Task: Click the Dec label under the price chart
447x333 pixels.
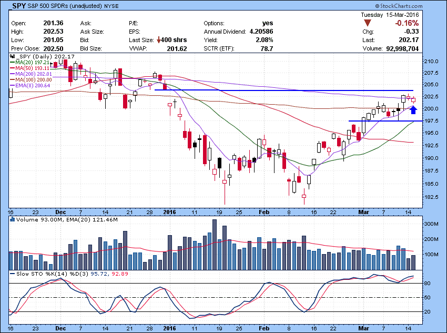Action: tap(60, 212)
